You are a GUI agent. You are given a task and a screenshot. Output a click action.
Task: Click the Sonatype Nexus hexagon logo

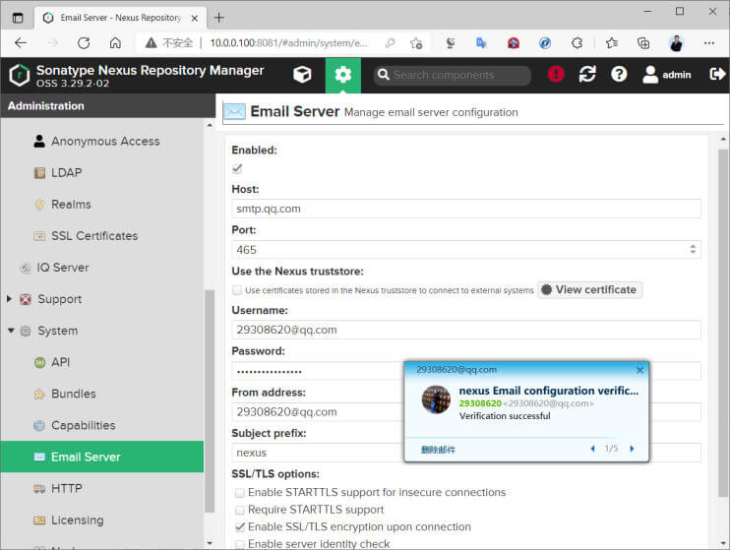coord(19,76)
